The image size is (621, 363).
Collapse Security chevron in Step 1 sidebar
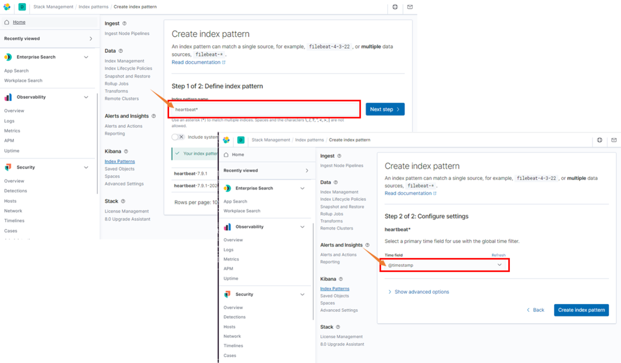(x=86, y=167)
